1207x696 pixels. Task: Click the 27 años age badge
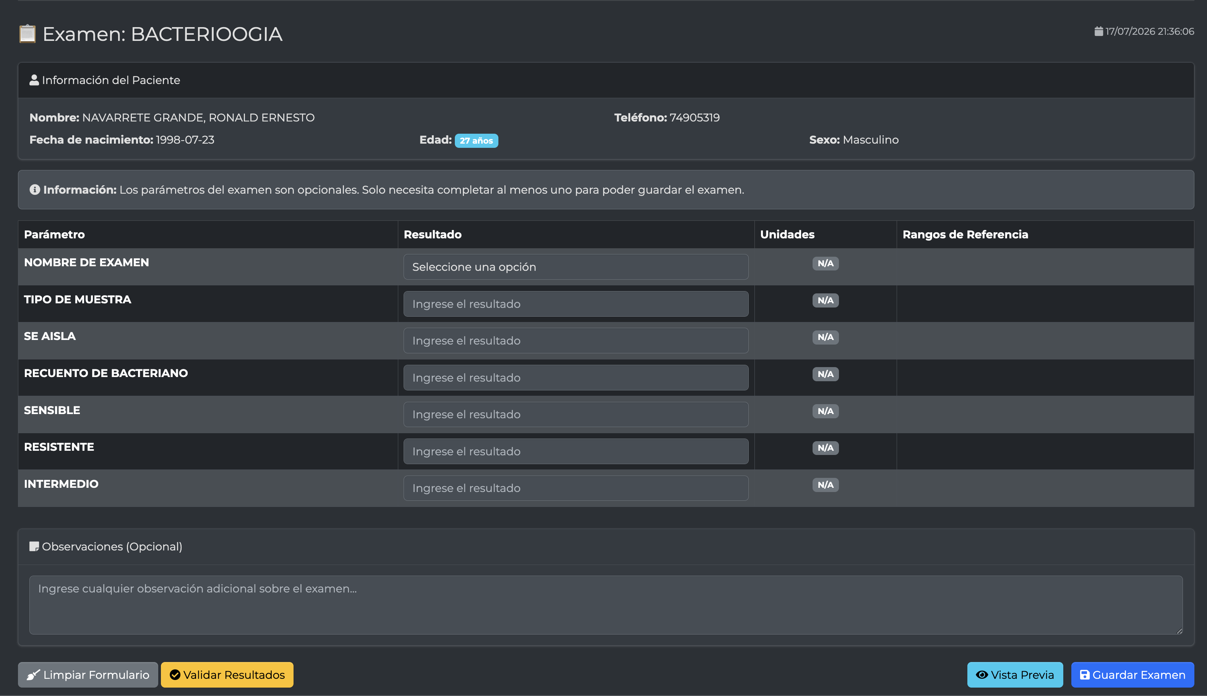tap(476, 141)
